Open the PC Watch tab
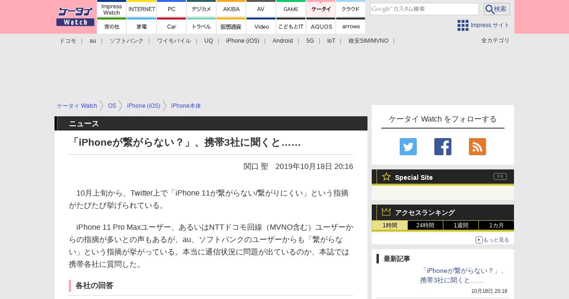This screenshot has width=569, height=299. tap(172, 9)
